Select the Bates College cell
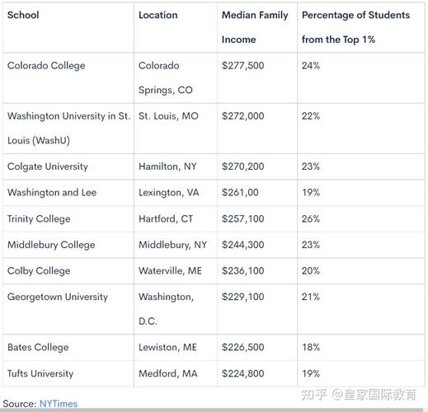428x412 pixels. [38, 348]
